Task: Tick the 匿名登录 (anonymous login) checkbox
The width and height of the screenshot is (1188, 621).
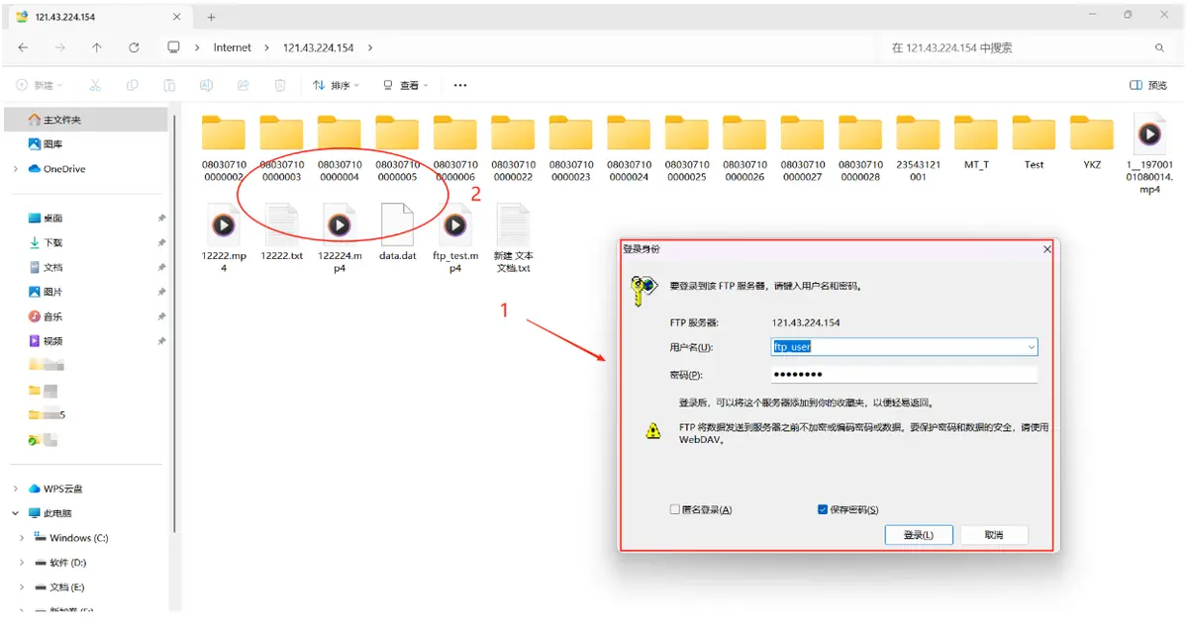Action: click(675, 509)
